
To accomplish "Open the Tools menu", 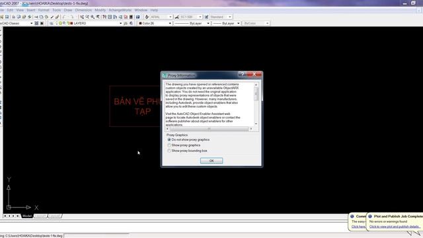I will (57, 10).
